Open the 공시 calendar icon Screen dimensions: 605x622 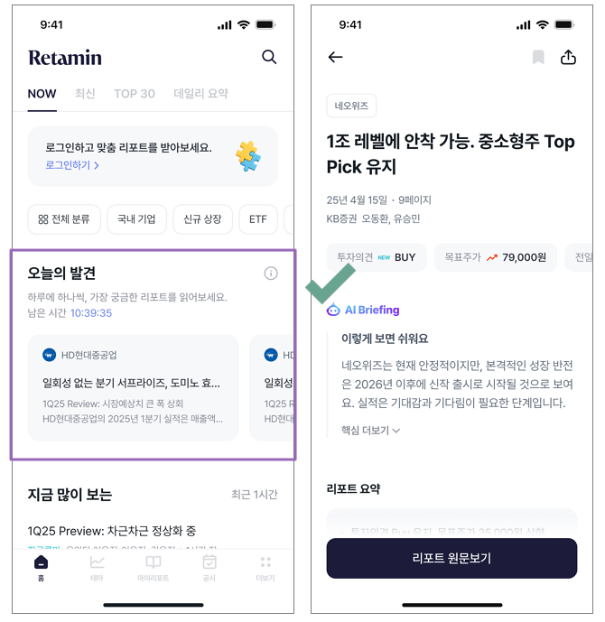209,568
